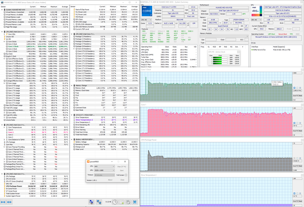Viewport: 304px width, 207px height.
Task: Click the expand columns arrows icon
Action: click(x=4, y=202)
